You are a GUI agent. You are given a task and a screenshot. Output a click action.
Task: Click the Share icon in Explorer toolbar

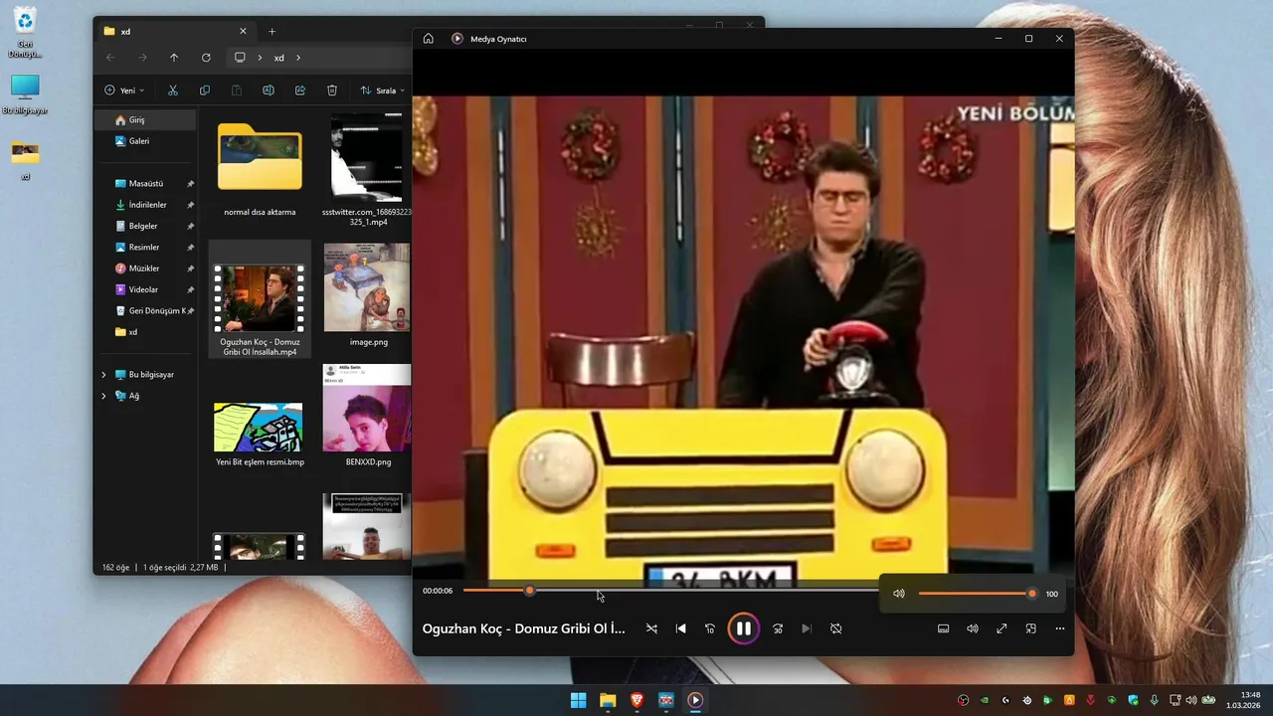(x=300, y=90)
